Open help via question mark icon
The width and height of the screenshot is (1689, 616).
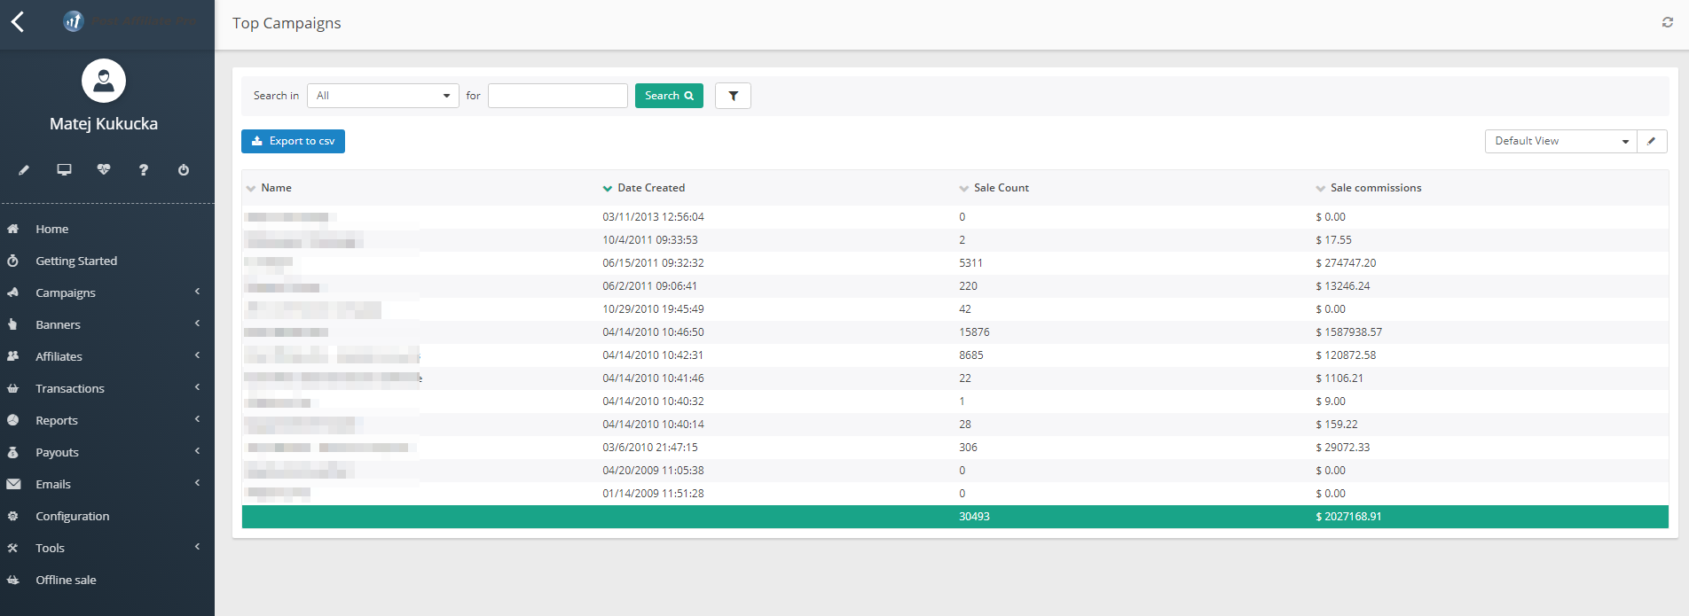144,170
